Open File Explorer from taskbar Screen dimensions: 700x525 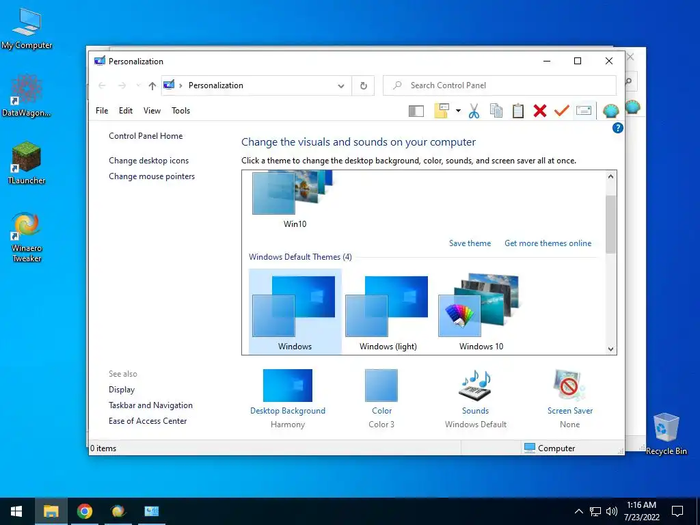tap(51, 511)
